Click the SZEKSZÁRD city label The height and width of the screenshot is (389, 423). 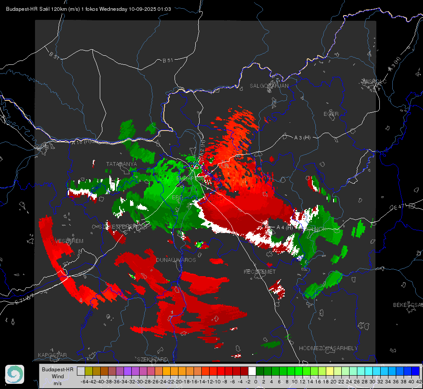coord(153,359)
